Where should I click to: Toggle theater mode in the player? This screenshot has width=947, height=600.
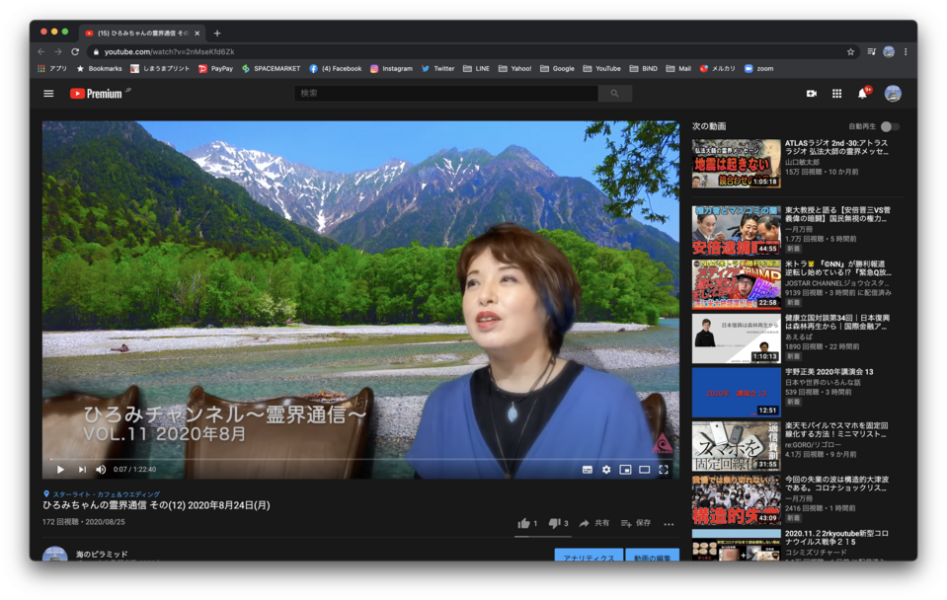pos(644,470)
